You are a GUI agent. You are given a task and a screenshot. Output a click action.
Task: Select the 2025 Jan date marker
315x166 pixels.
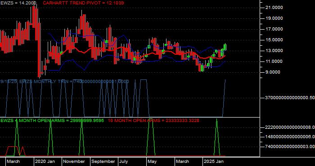tap(214, 162)
